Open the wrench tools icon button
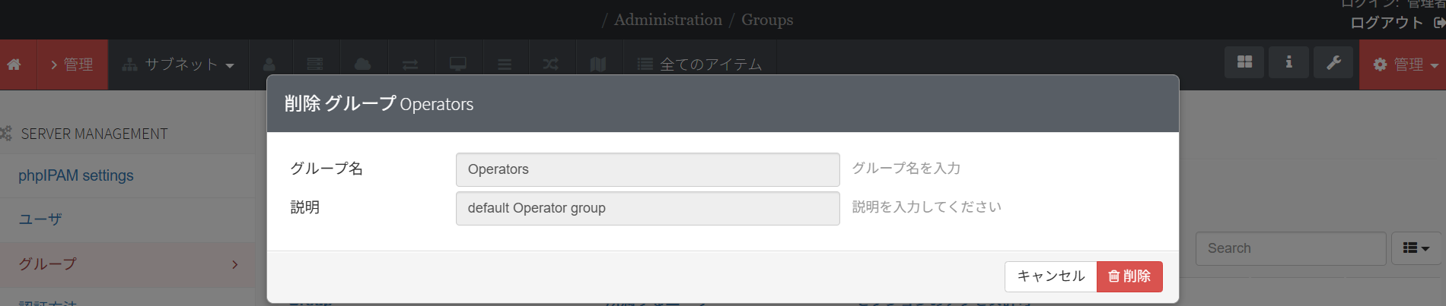This screenshot has width=1446, height=306. point(1333,62)
